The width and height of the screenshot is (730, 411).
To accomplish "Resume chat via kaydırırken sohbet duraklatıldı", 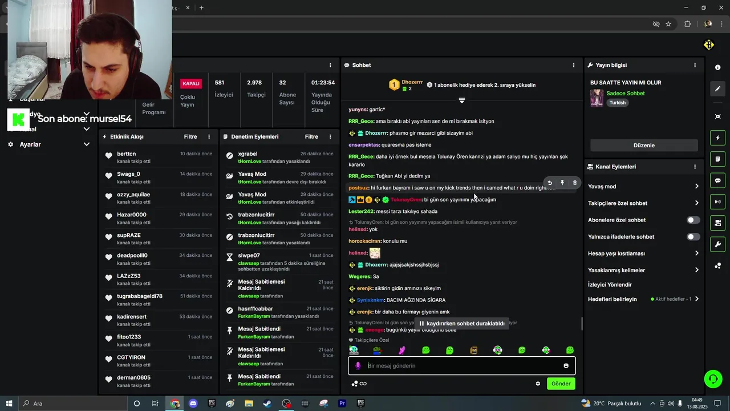I will (x=461, y=323).
